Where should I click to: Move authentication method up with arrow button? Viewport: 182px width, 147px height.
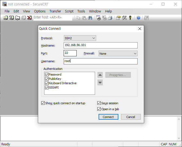pyautogui.click(x=100, y=75)
